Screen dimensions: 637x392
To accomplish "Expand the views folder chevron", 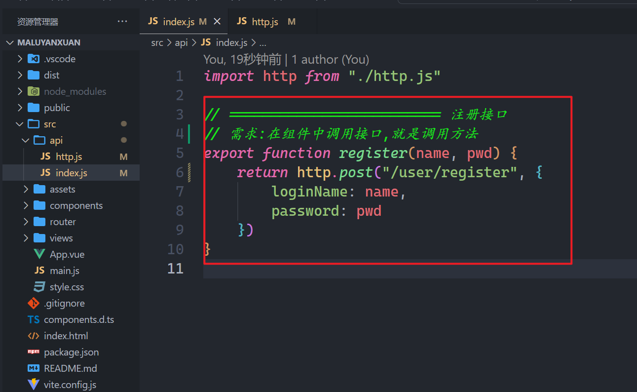I will pos(26,238).
